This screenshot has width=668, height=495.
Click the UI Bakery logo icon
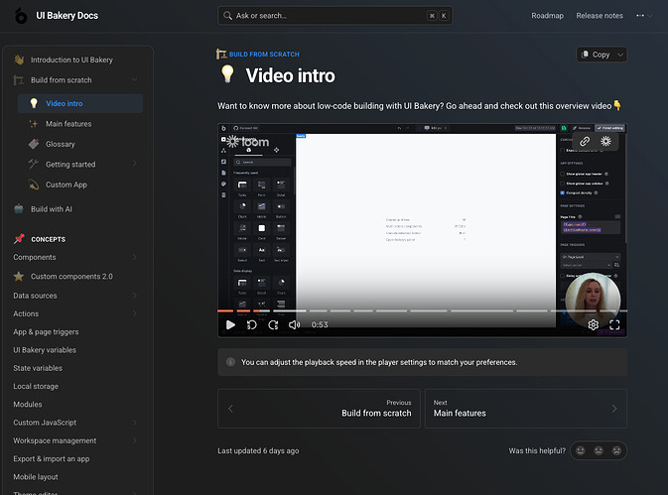click(20, 16)
